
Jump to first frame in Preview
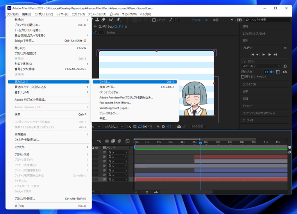(x=252, y=55)
